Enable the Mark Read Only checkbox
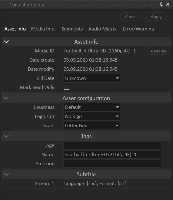This screenshot has width=173, height=200. click(67, 87)
